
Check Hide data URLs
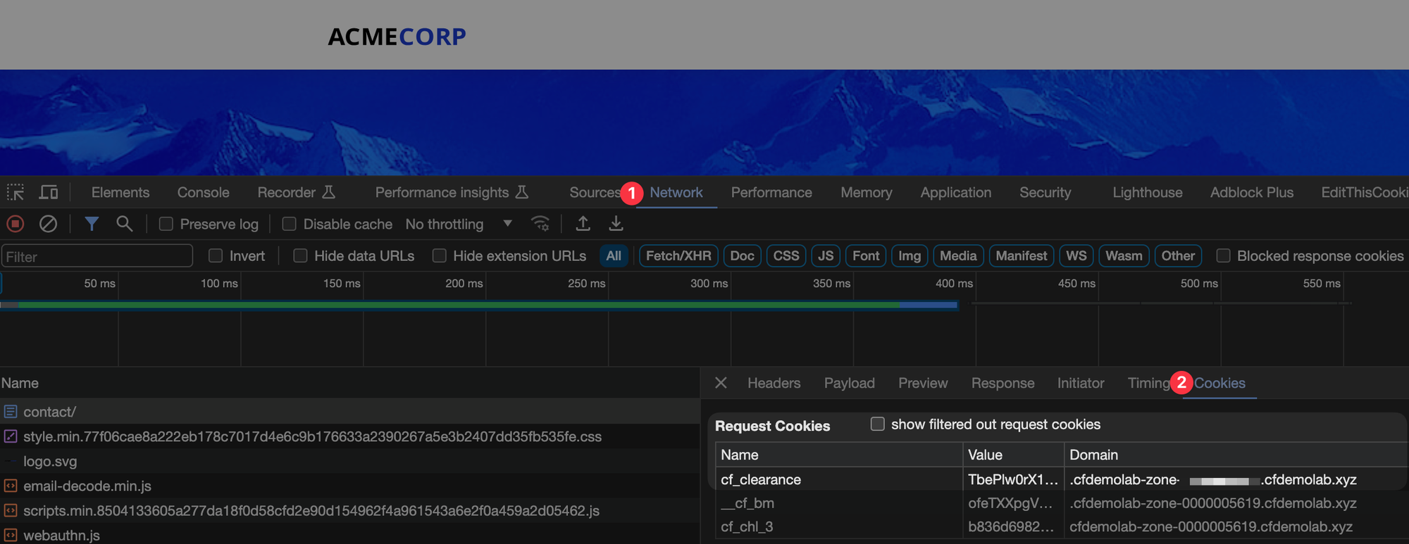click(300, 255)
